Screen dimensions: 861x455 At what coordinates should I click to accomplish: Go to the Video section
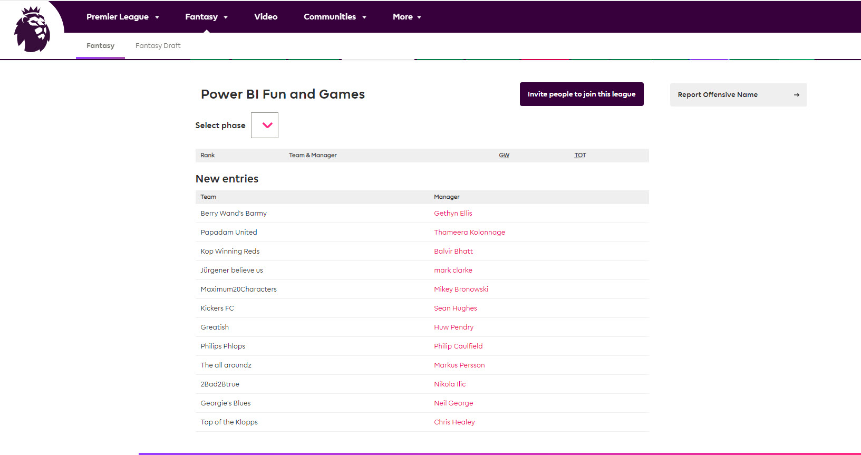(x=266, y=17)
